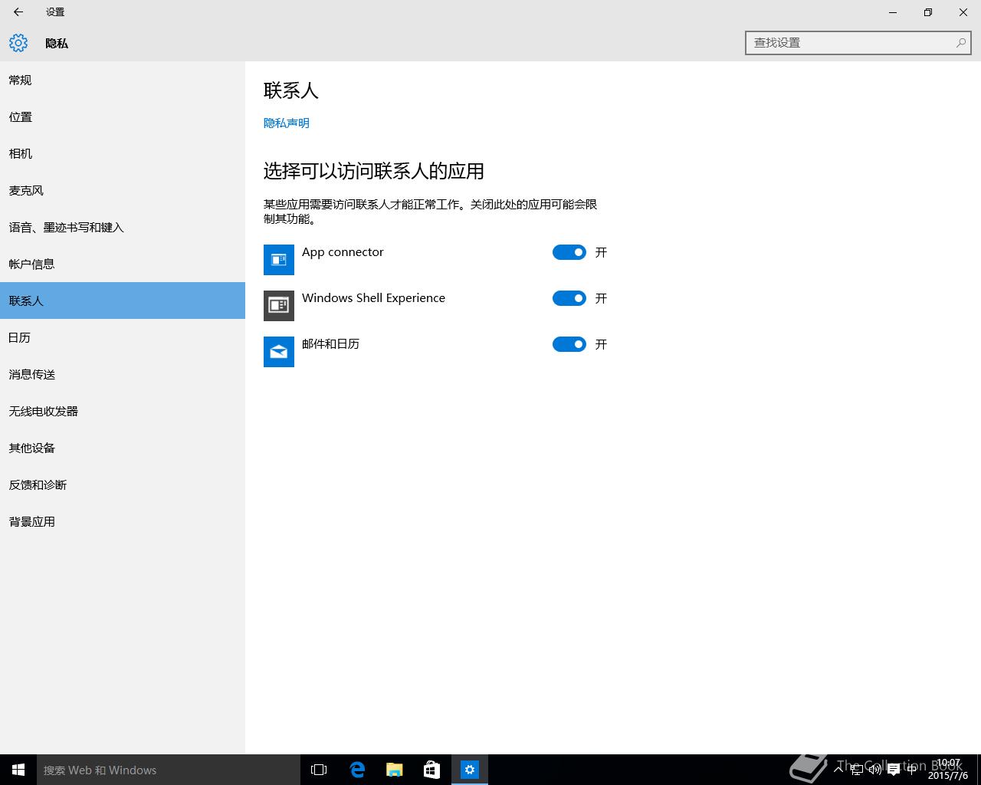Select 背景应用 in privacy sidebar
Screen dimensions: 981x785
coord(123,521)
